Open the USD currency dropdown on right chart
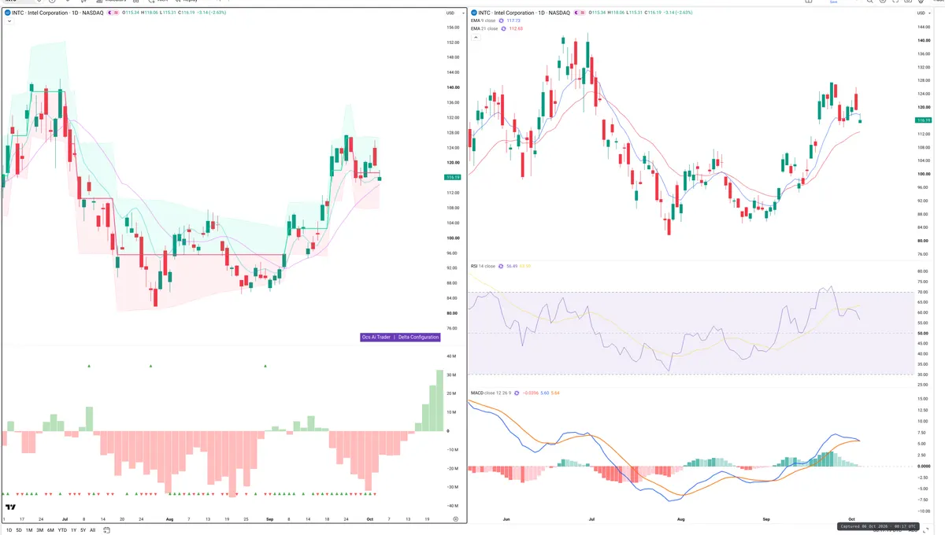The image size is (945, 535). 923,13
